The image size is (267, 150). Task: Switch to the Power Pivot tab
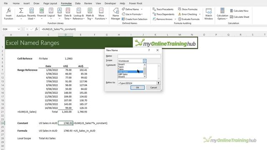pos(136,3)
